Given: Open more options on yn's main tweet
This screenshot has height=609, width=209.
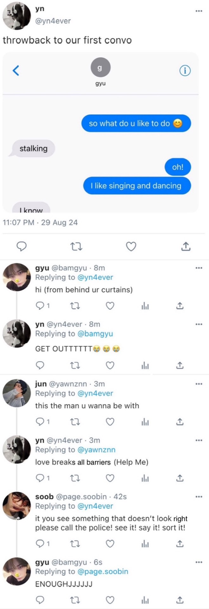Looking at the screenshot, I should (x=199, y=11).
